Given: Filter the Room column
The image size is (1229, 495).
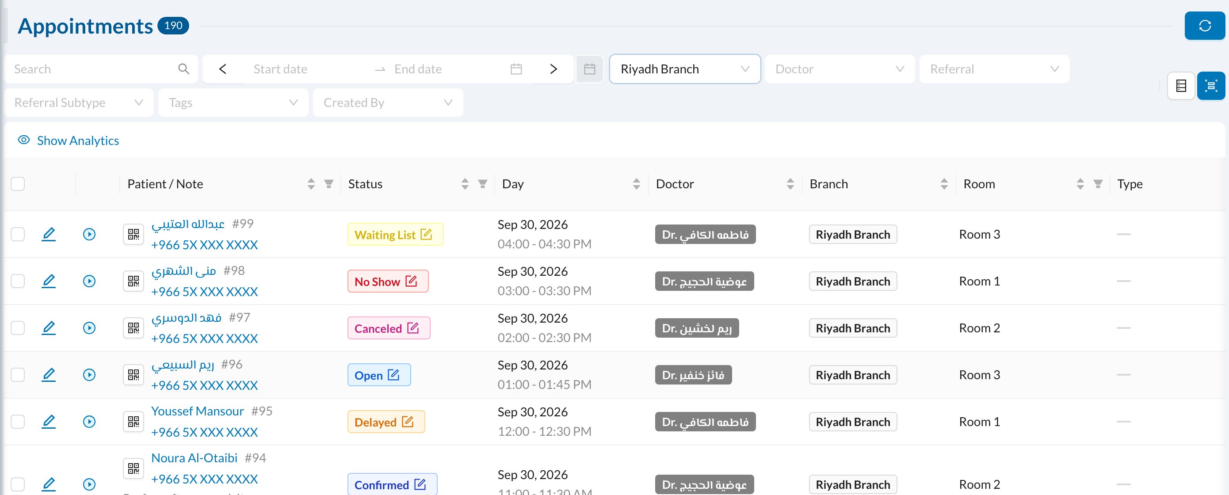Looking at the screenshot, I should 1098,183.
